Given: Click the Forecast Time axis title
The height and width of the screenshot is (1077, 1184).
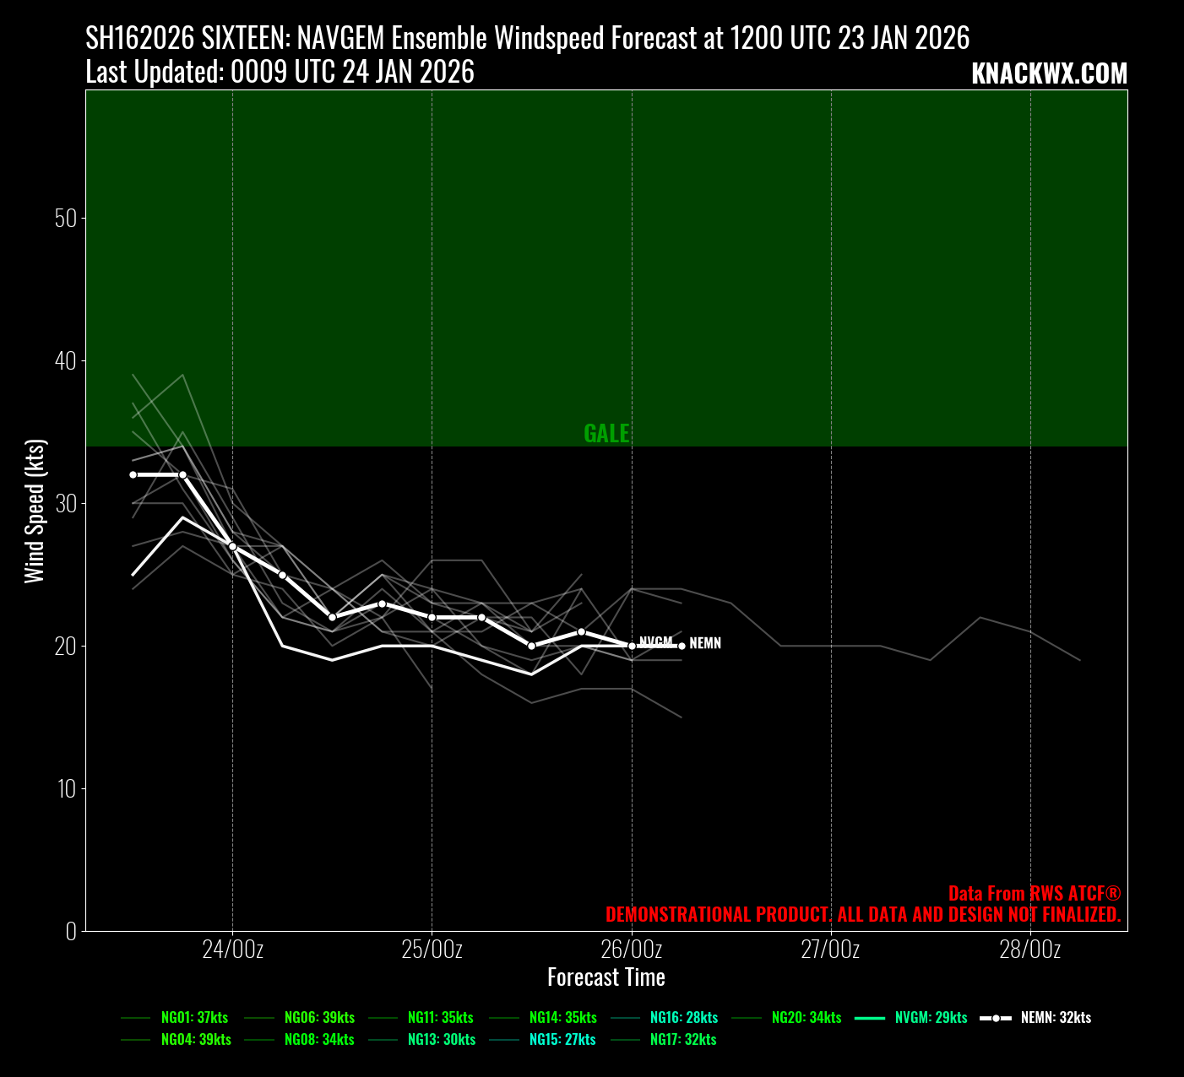Looking at the screenshot, I should pyautogui.click(x=606, y=977).
